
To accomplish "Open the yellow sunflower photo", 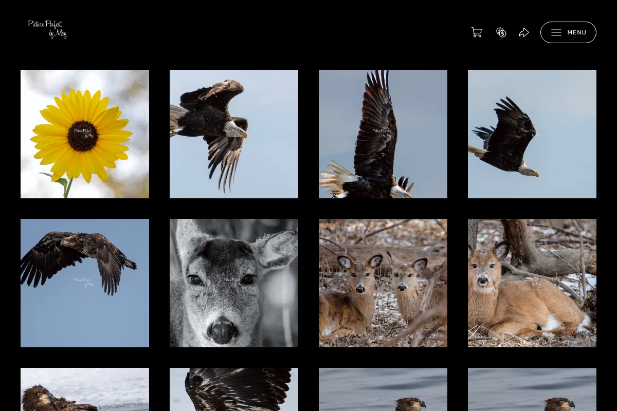I will [x=85, y=134].
